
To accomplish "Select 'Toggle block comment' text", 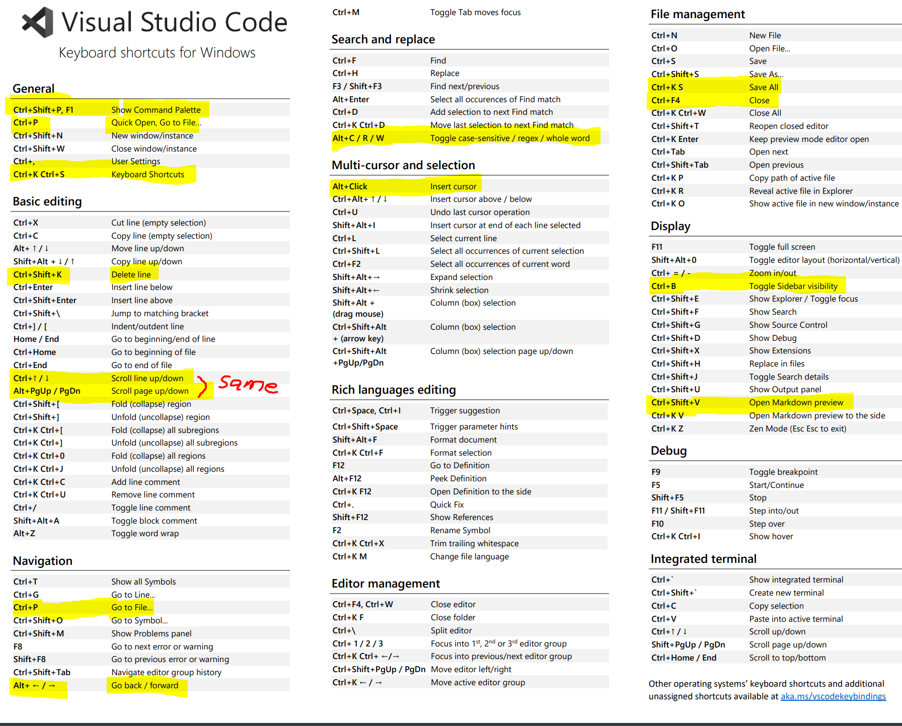I will click(x=154, y=521).
